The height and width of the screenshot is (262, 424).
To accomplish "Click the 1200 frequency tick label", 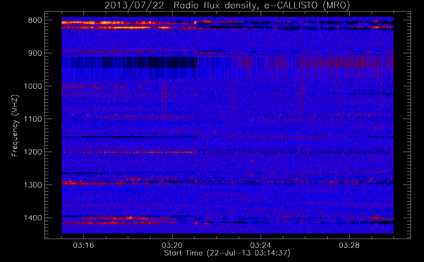I will [x=33, y=152].
